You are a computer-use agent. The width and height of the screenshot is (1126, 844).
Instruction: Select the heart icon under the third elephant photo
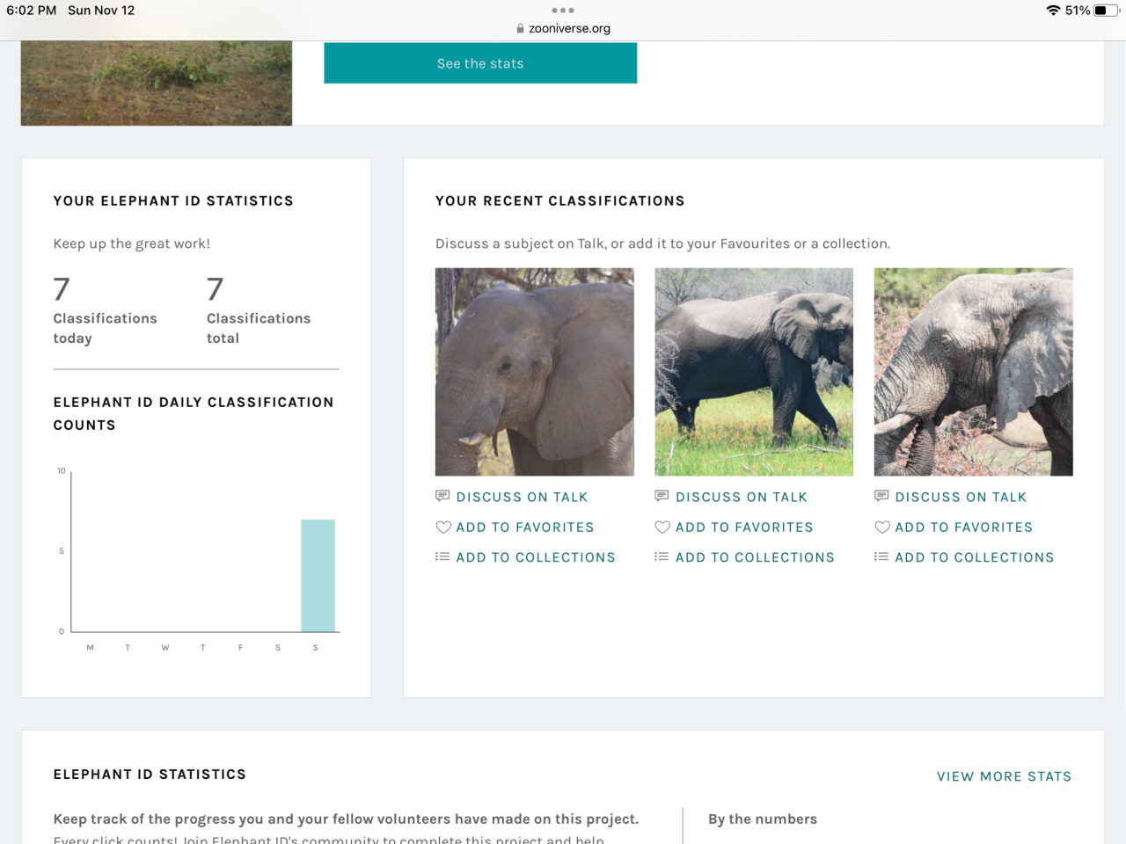click(x=882, y=527)
